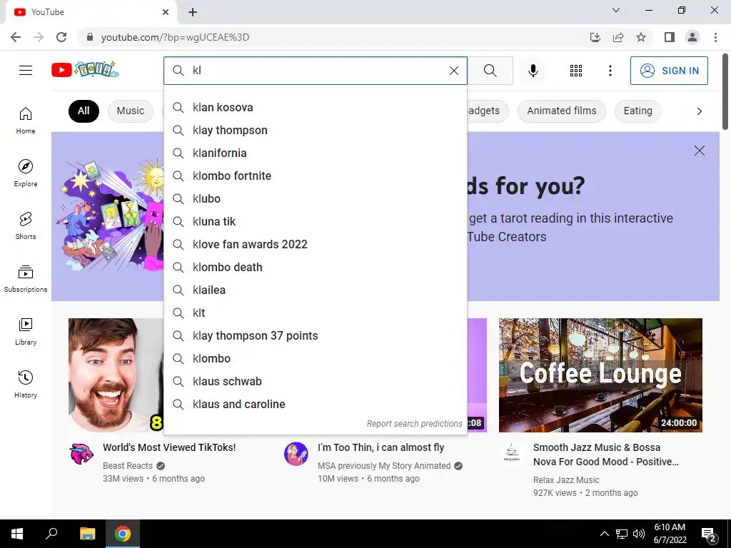Dismiss the tarot promo banner
731x548 pixels.
coord(700,151)
